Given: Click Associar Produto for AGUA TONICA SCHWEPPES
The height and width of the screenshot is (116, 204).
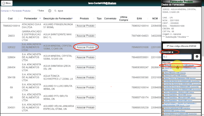Looking at the screenshot, I should coord(85,78).
